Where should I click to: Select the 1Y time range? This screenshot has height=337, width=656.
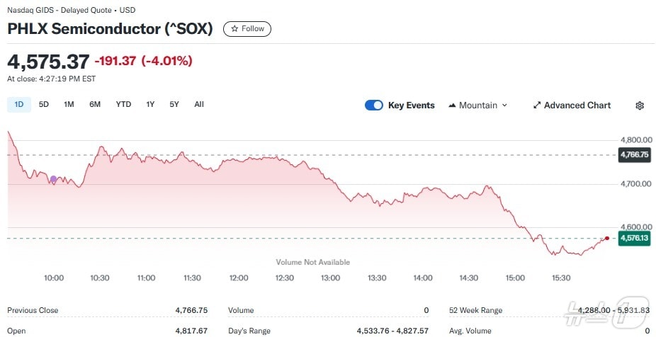150,105
